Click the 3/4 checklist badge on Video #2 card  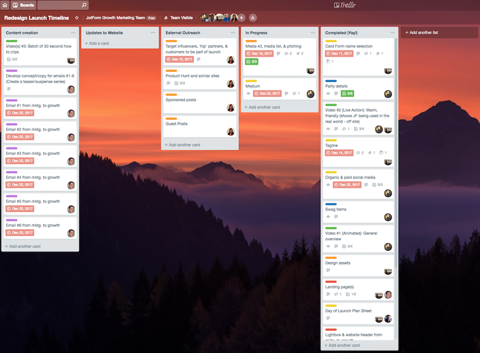click(x=359, y=129)
